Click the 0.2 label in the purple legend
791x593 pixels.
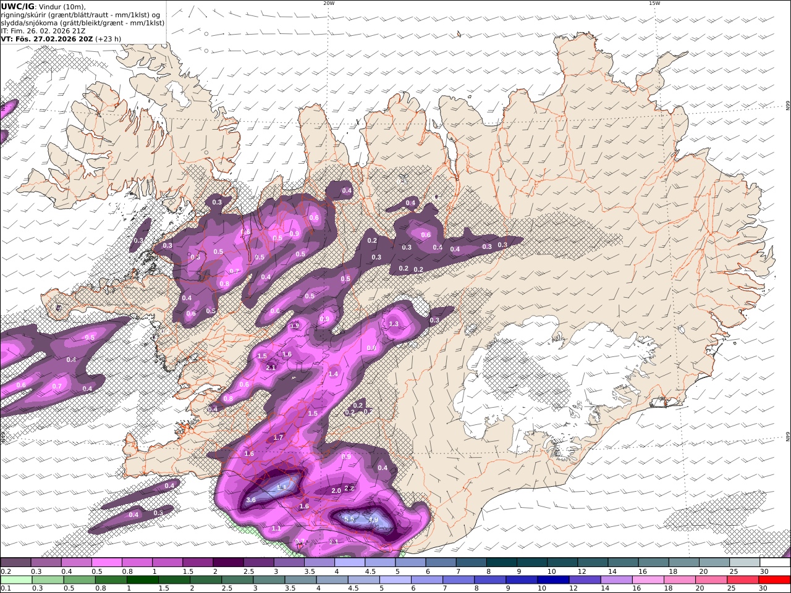pyautogui.click(x=6, y=571)
